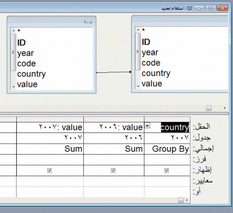Click design grid horizontal scrollbar thumb
Viewport: 233px width, 213px height.
point(181,200)
